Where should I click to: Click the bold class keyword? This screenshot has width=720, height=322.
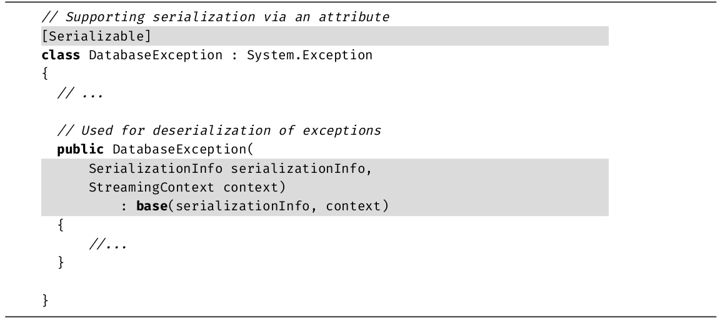coord(61,56)
